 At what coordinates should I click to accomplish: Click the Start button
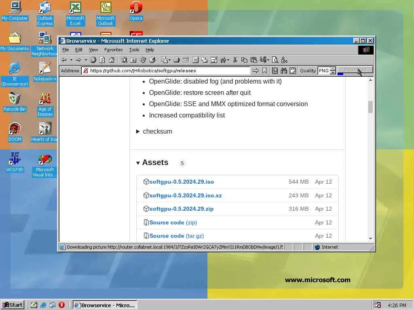pos(13,305)
